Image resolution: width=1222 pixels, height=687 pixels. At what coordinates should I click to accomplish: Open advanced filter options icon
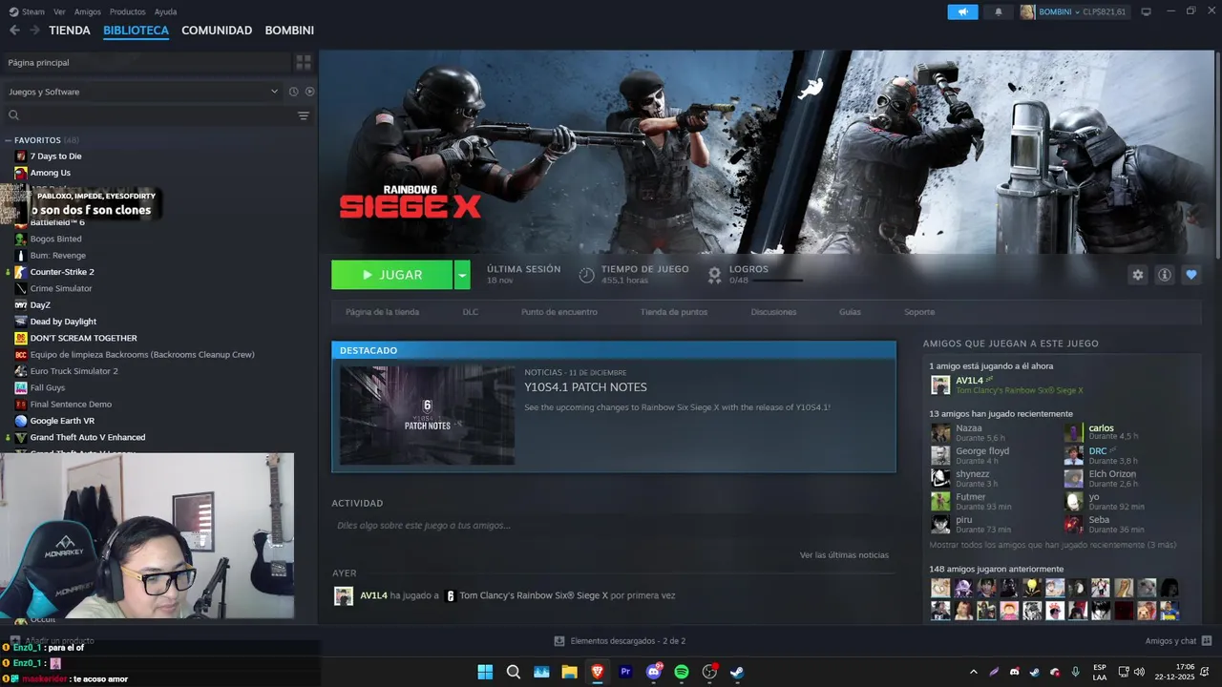tap(304, 115)
